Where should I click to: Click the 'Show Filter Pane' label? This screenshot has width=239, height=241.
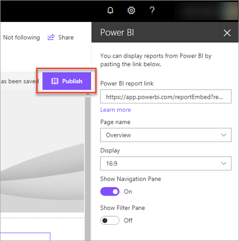(122, 208)
